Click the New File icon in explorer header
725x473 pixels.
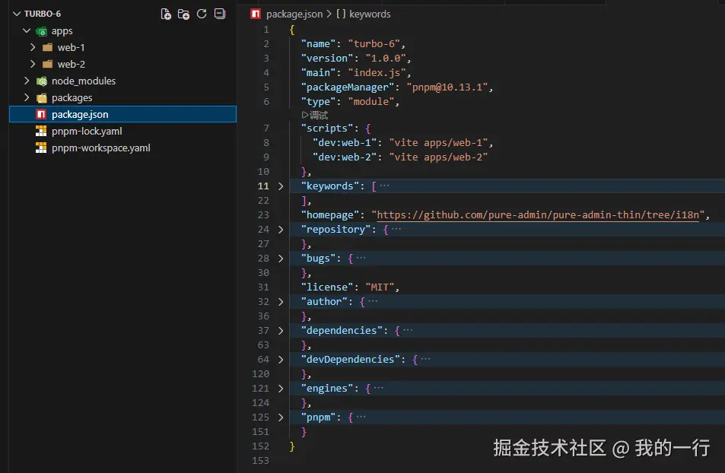point(166,14)
